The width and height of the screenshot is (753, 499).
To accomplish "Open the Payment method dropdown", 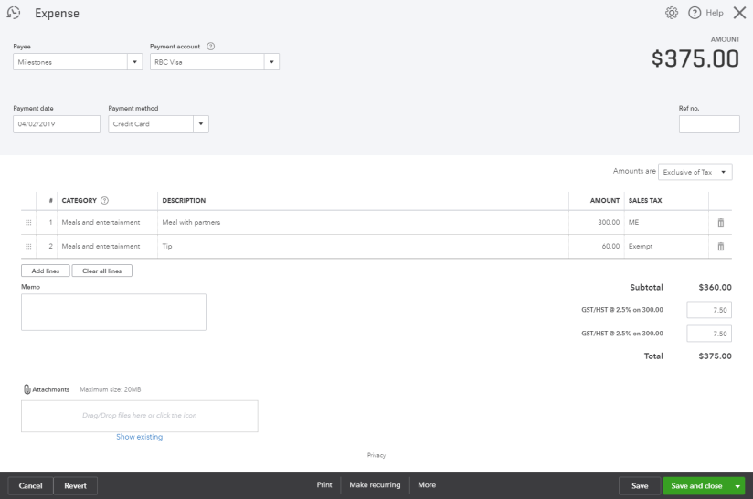I will click(x=201, y=124).
